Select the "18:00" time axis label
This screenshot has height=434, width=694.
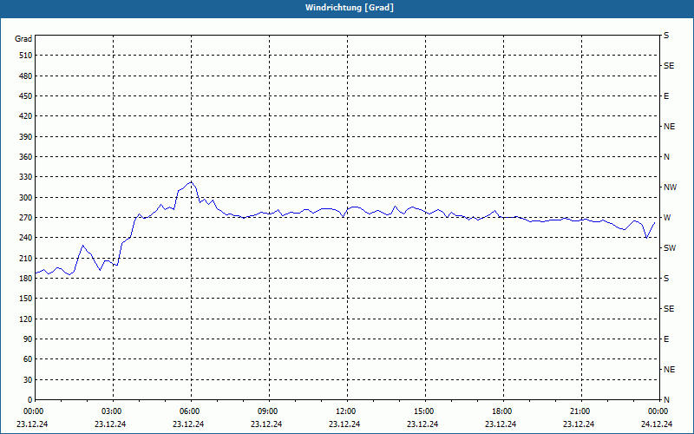pos(503,411)
